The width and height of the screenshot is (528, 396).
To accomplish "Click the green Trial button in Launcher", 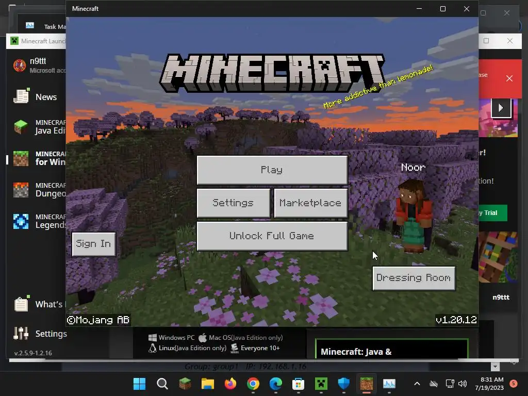I will click(x=492, y=213).
